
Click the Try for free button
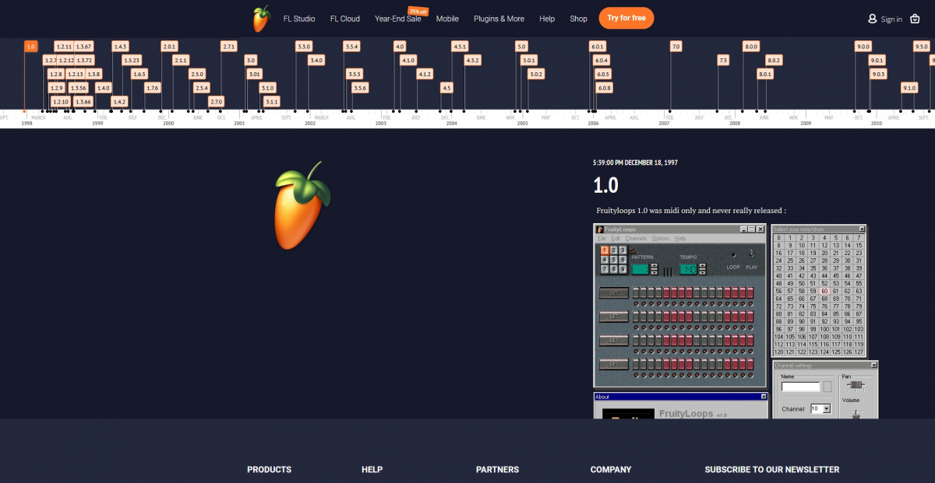click(626, 18)
